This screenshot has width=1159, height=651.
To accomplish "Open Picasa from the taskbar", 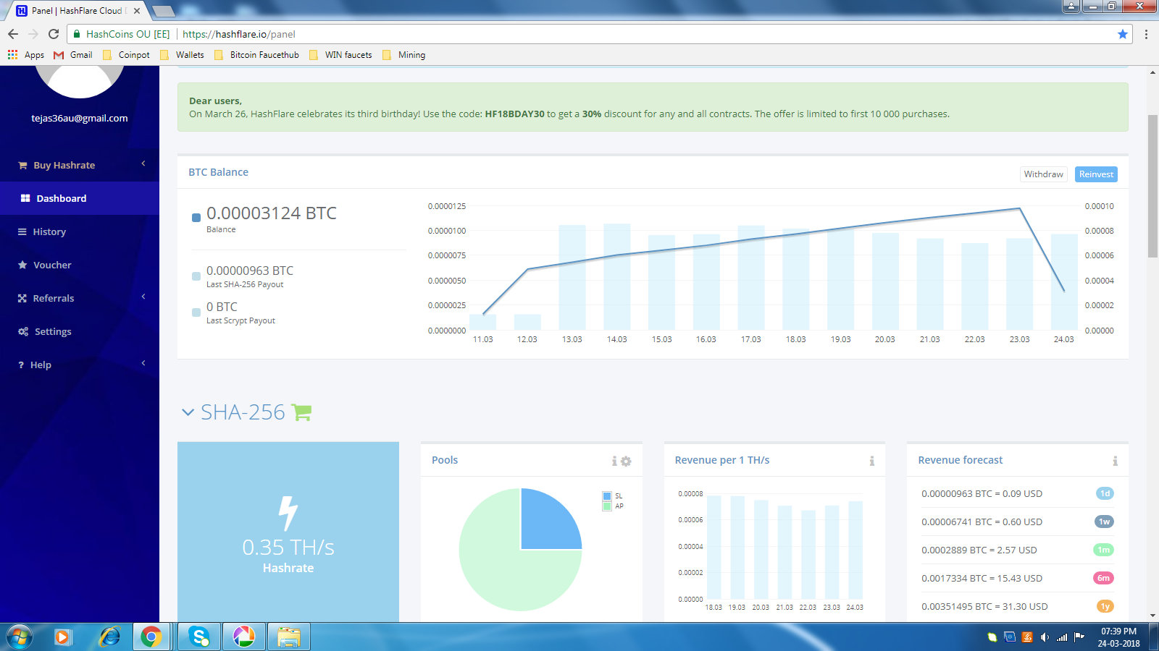I will 243,637.
